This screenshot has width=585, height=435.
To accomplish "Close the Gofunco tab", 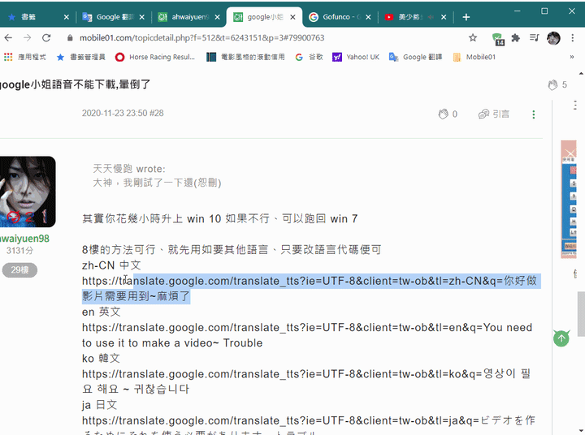I will [368, 17].
